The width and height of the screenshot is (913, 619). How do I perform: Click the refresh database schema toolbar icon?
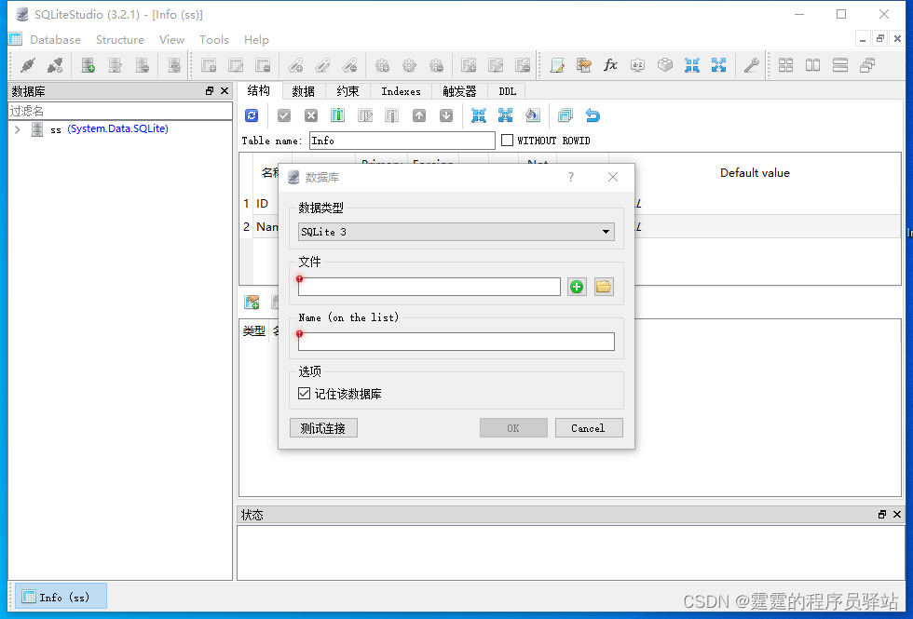(x=174, y=65)
